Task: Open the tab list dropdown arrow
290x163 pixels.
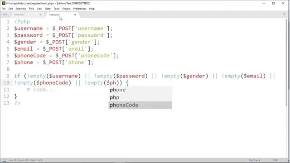Action: click(285, 14)
